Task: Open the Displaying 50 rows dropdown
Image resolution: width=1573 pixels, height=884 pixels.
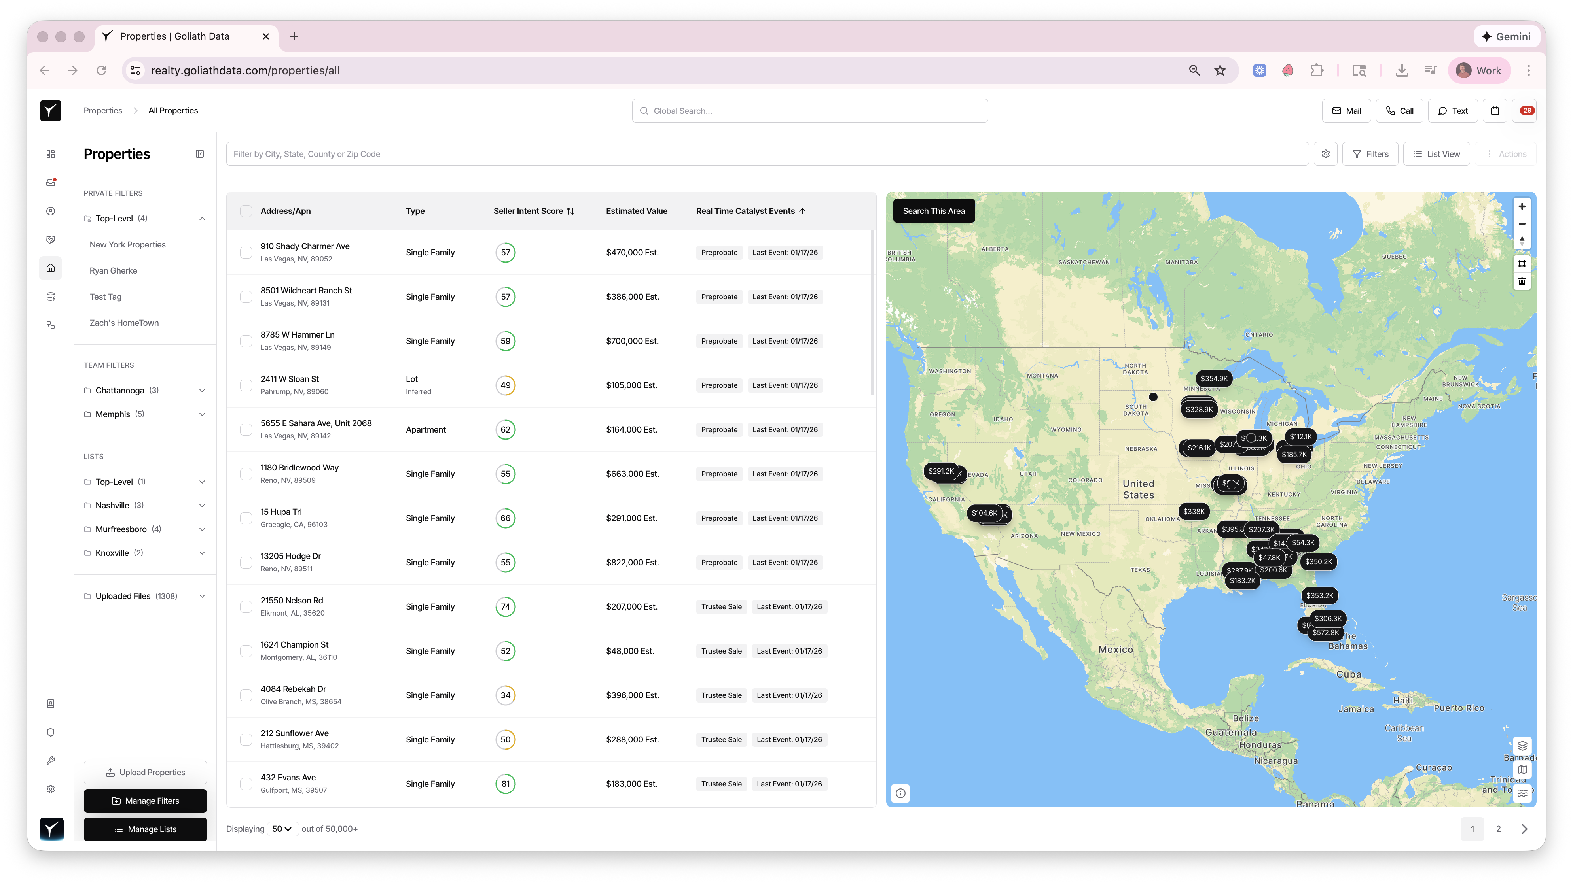Action: point(282,829)
